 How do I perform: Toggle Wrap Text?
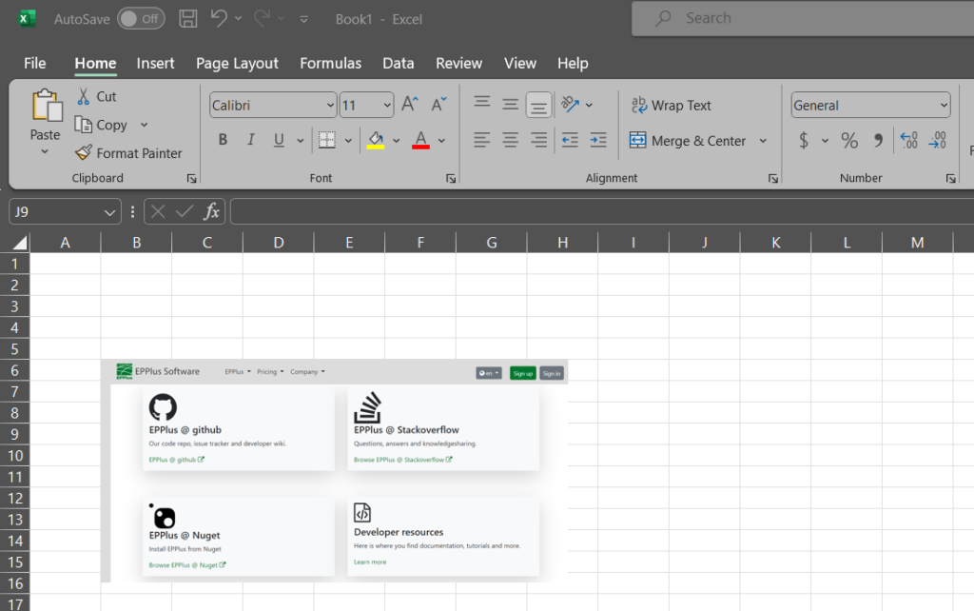(x=671, y=105)
